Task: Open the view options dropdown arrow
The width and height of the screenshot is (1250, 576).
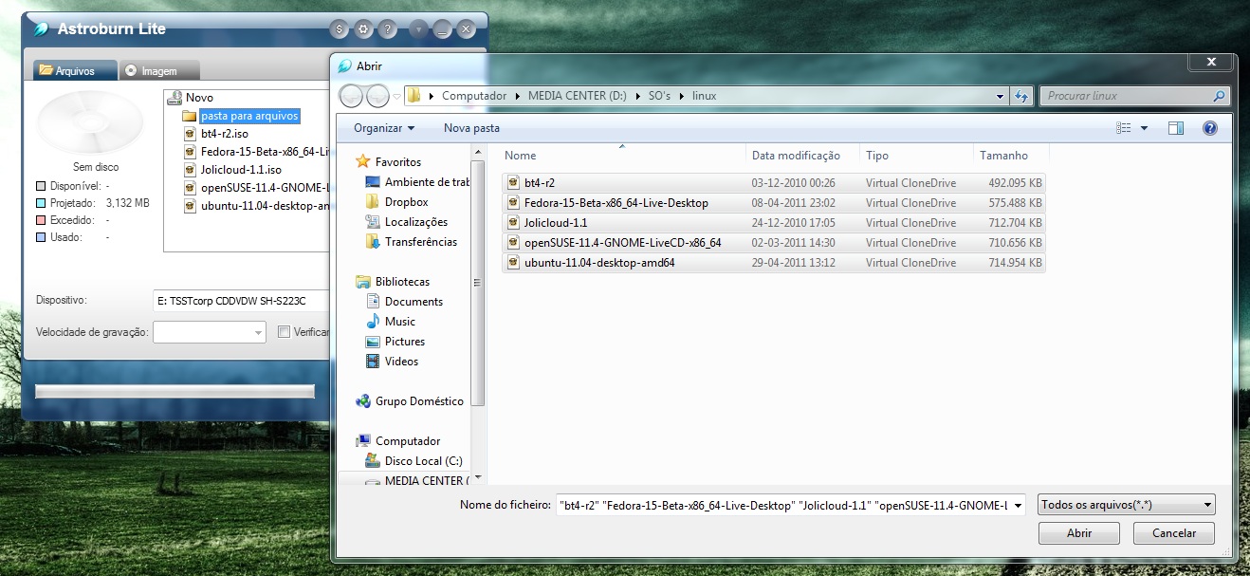Action: [x=1144, y=128]
